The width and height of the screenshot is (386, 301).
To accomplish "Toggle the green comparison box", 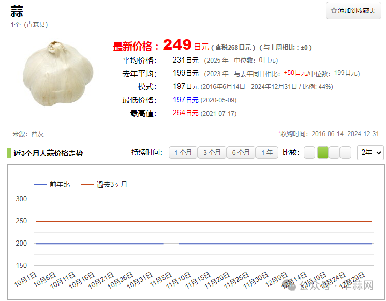I will pos(323,153).
